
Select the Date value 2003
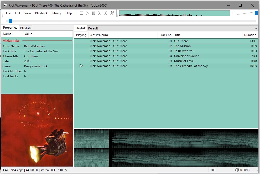[27, 61]
